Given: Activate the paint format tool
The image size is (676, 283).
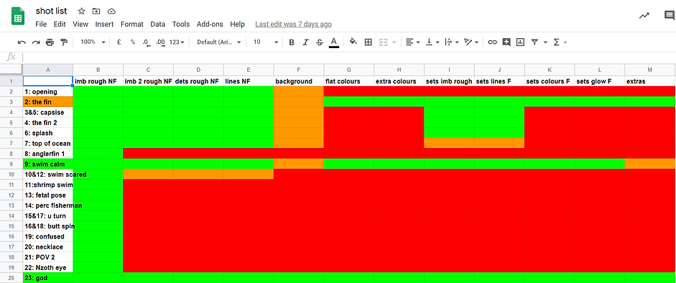Looking at the screenshot, I should click(64, 42).
